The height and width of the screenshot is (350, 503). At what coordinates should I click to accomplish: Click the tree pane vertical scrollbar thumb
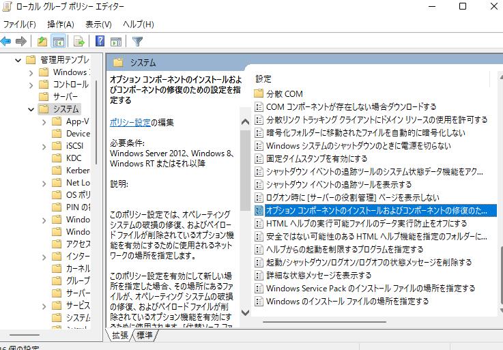tap(96, 122)
